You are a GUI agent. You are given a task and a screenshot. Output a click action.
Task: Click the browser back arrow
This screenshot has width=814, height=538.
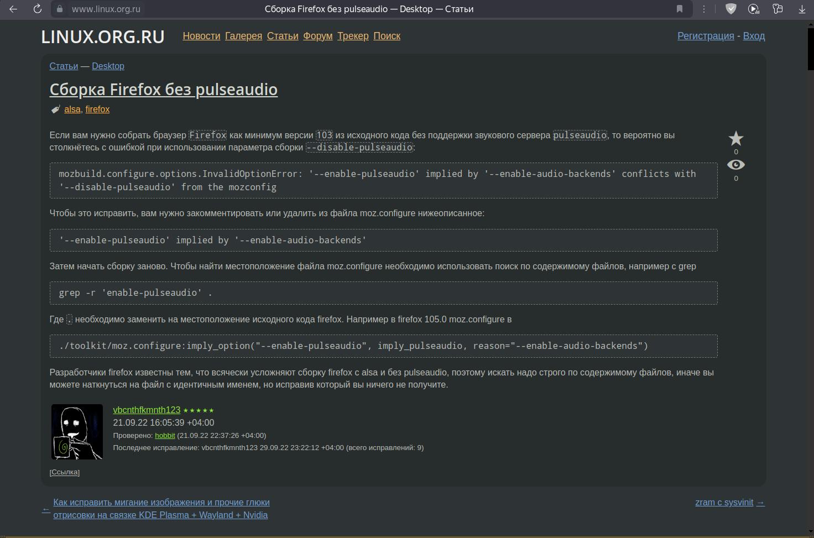coord(13,9)
